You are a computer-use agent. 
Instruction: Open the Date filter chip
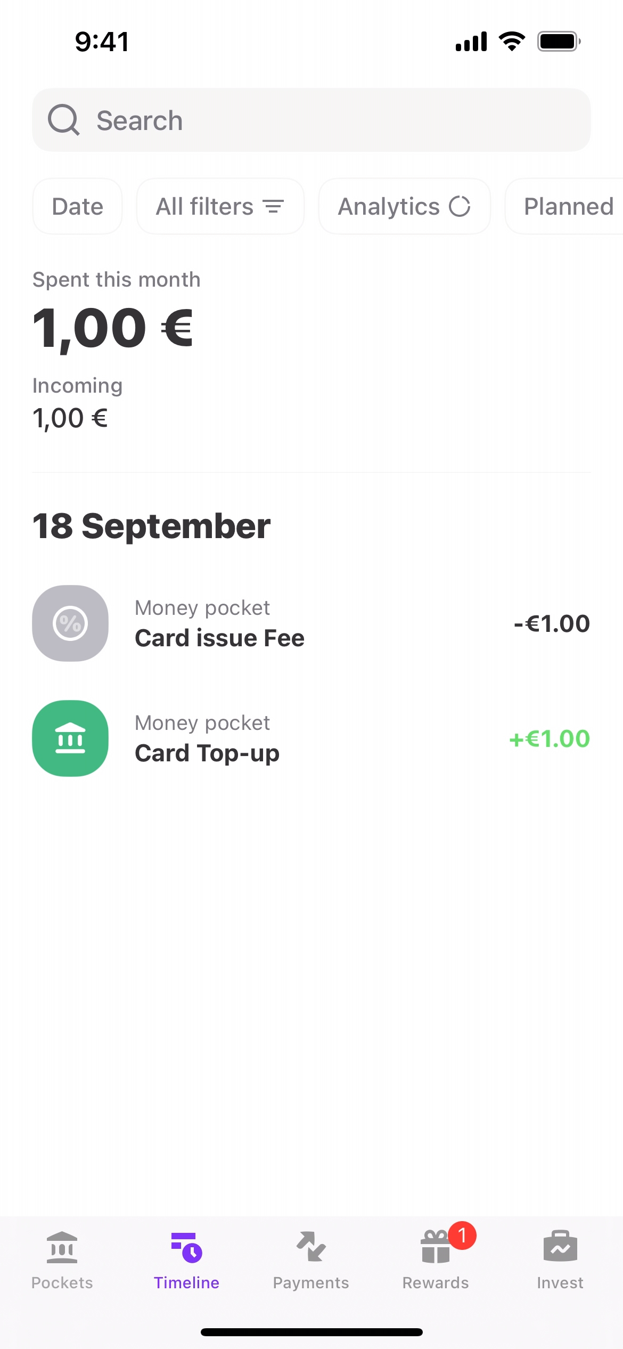[x=78, y=207]
